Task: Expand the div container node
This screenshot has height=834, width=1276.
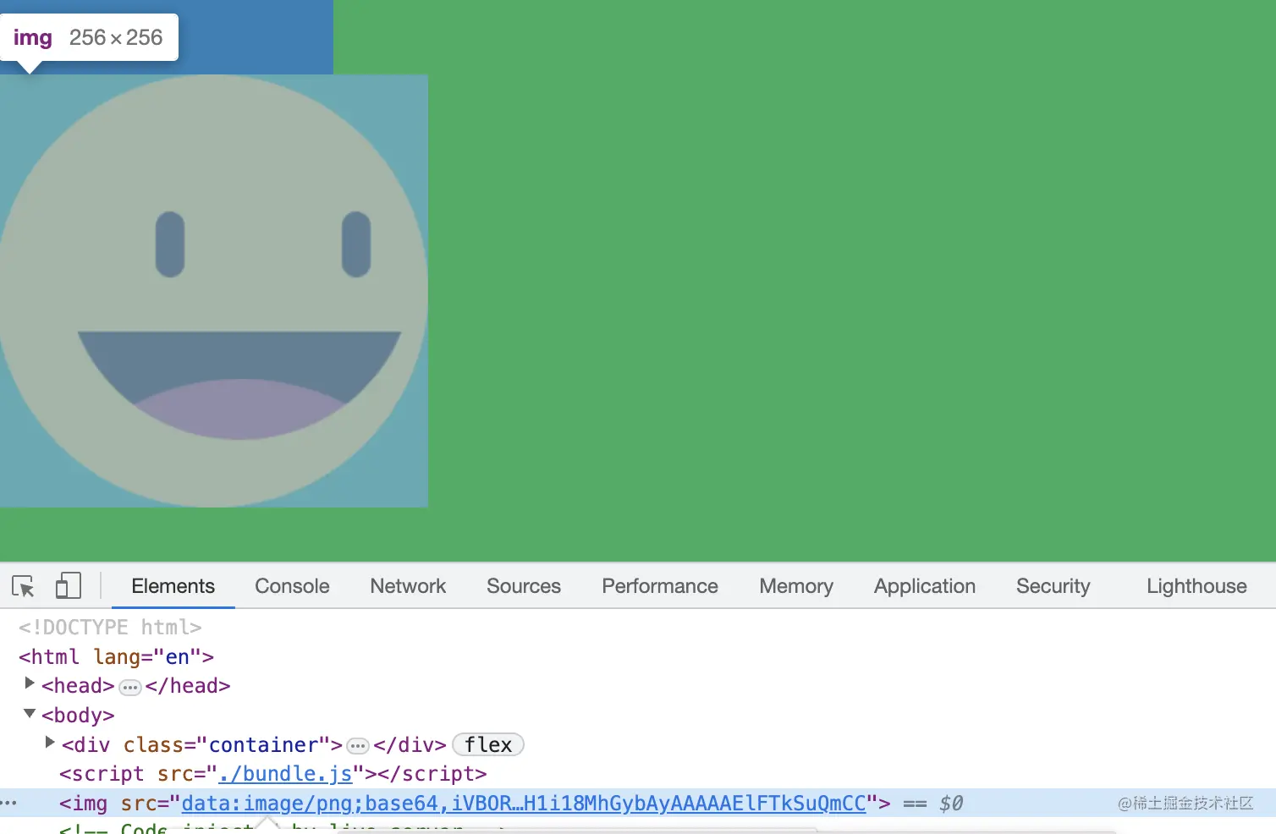Action: click(50, 743)
